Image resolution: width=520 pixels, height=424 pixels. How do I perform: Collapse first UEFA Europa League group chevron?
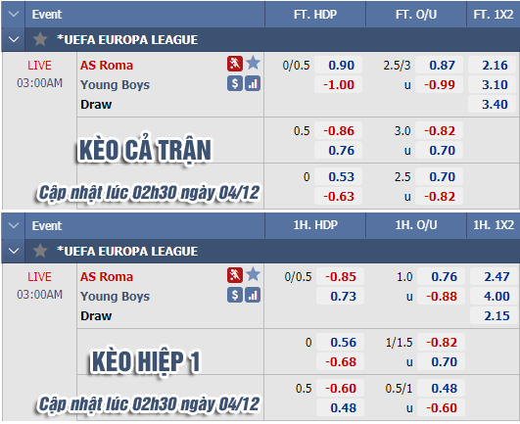click(14, 39)
